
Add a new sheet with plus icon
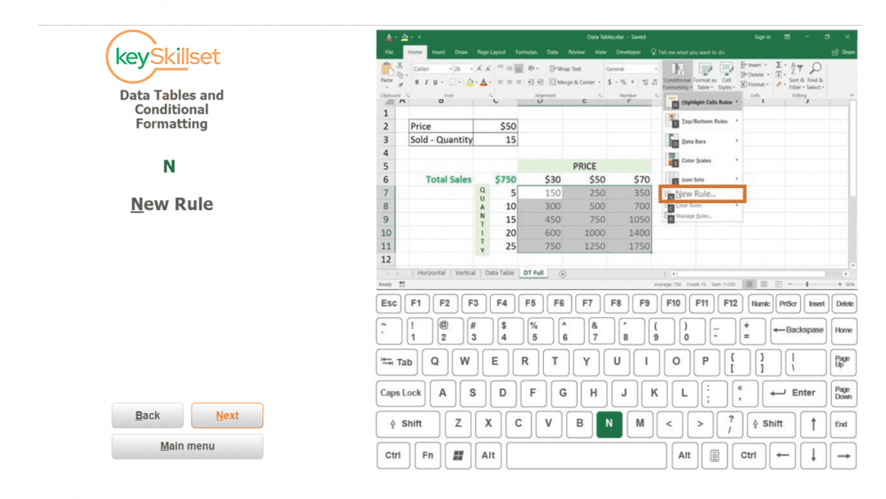click(x=562, y=273)
